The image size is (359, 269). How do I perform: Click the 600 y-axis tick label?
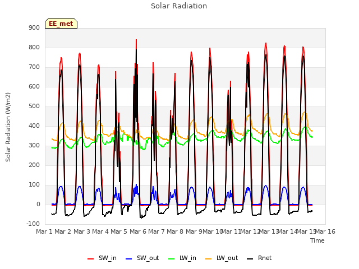tap(34, 87)
